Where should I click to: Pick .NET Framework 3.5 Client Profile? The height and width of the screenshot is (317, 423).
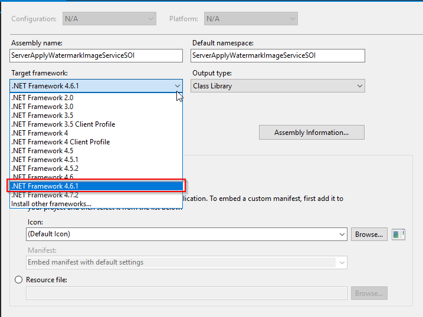(x=96, y=124)
